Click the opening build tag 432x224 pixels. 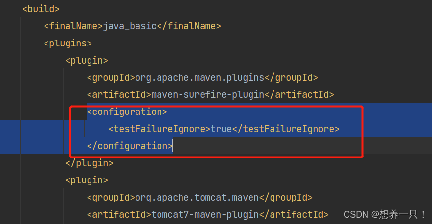[41, 9]
